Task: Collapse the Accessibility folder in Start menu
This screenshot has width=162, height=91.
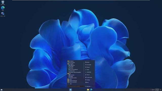Action: pyautogui.click(x=70, y=64)
